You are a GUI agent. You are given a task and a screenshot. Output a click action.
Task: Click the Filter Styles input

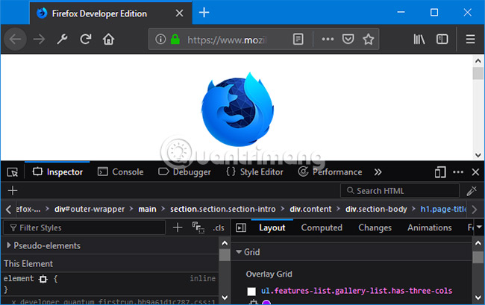pyautogui.click(x=84, y=227)
